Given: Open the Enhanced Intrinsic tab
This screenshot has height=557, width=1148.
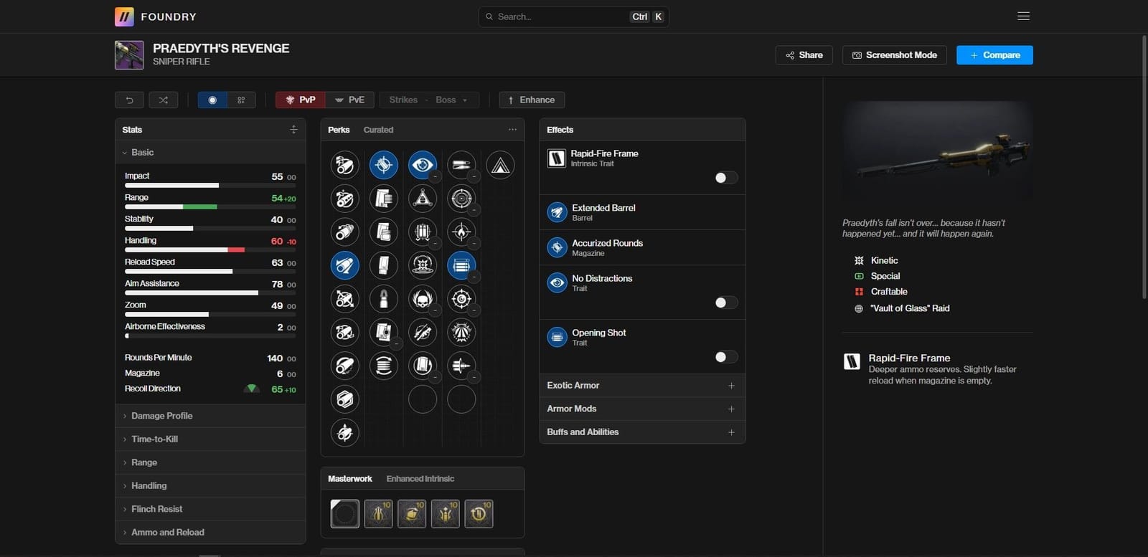Looking at the screenshot, I should coord(420,479).
